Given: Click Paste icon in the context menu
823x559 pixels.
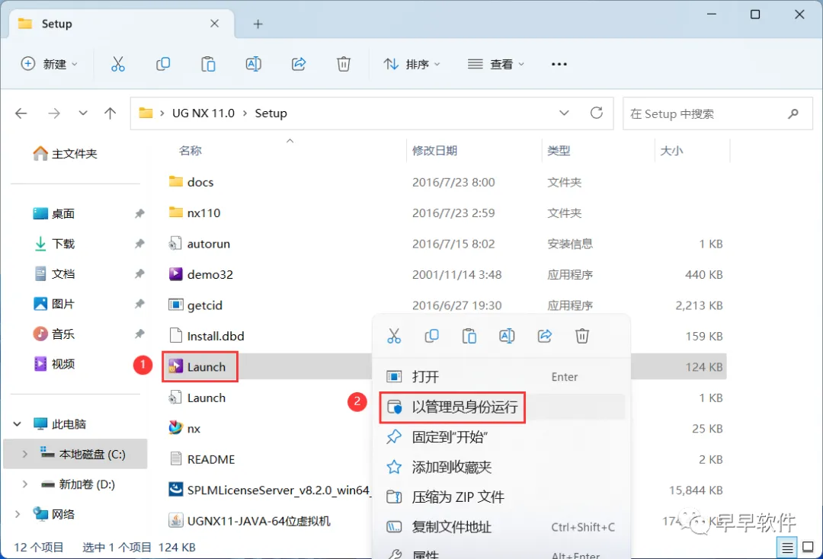Looking at the screenshot, I should [x=469, y=336].
